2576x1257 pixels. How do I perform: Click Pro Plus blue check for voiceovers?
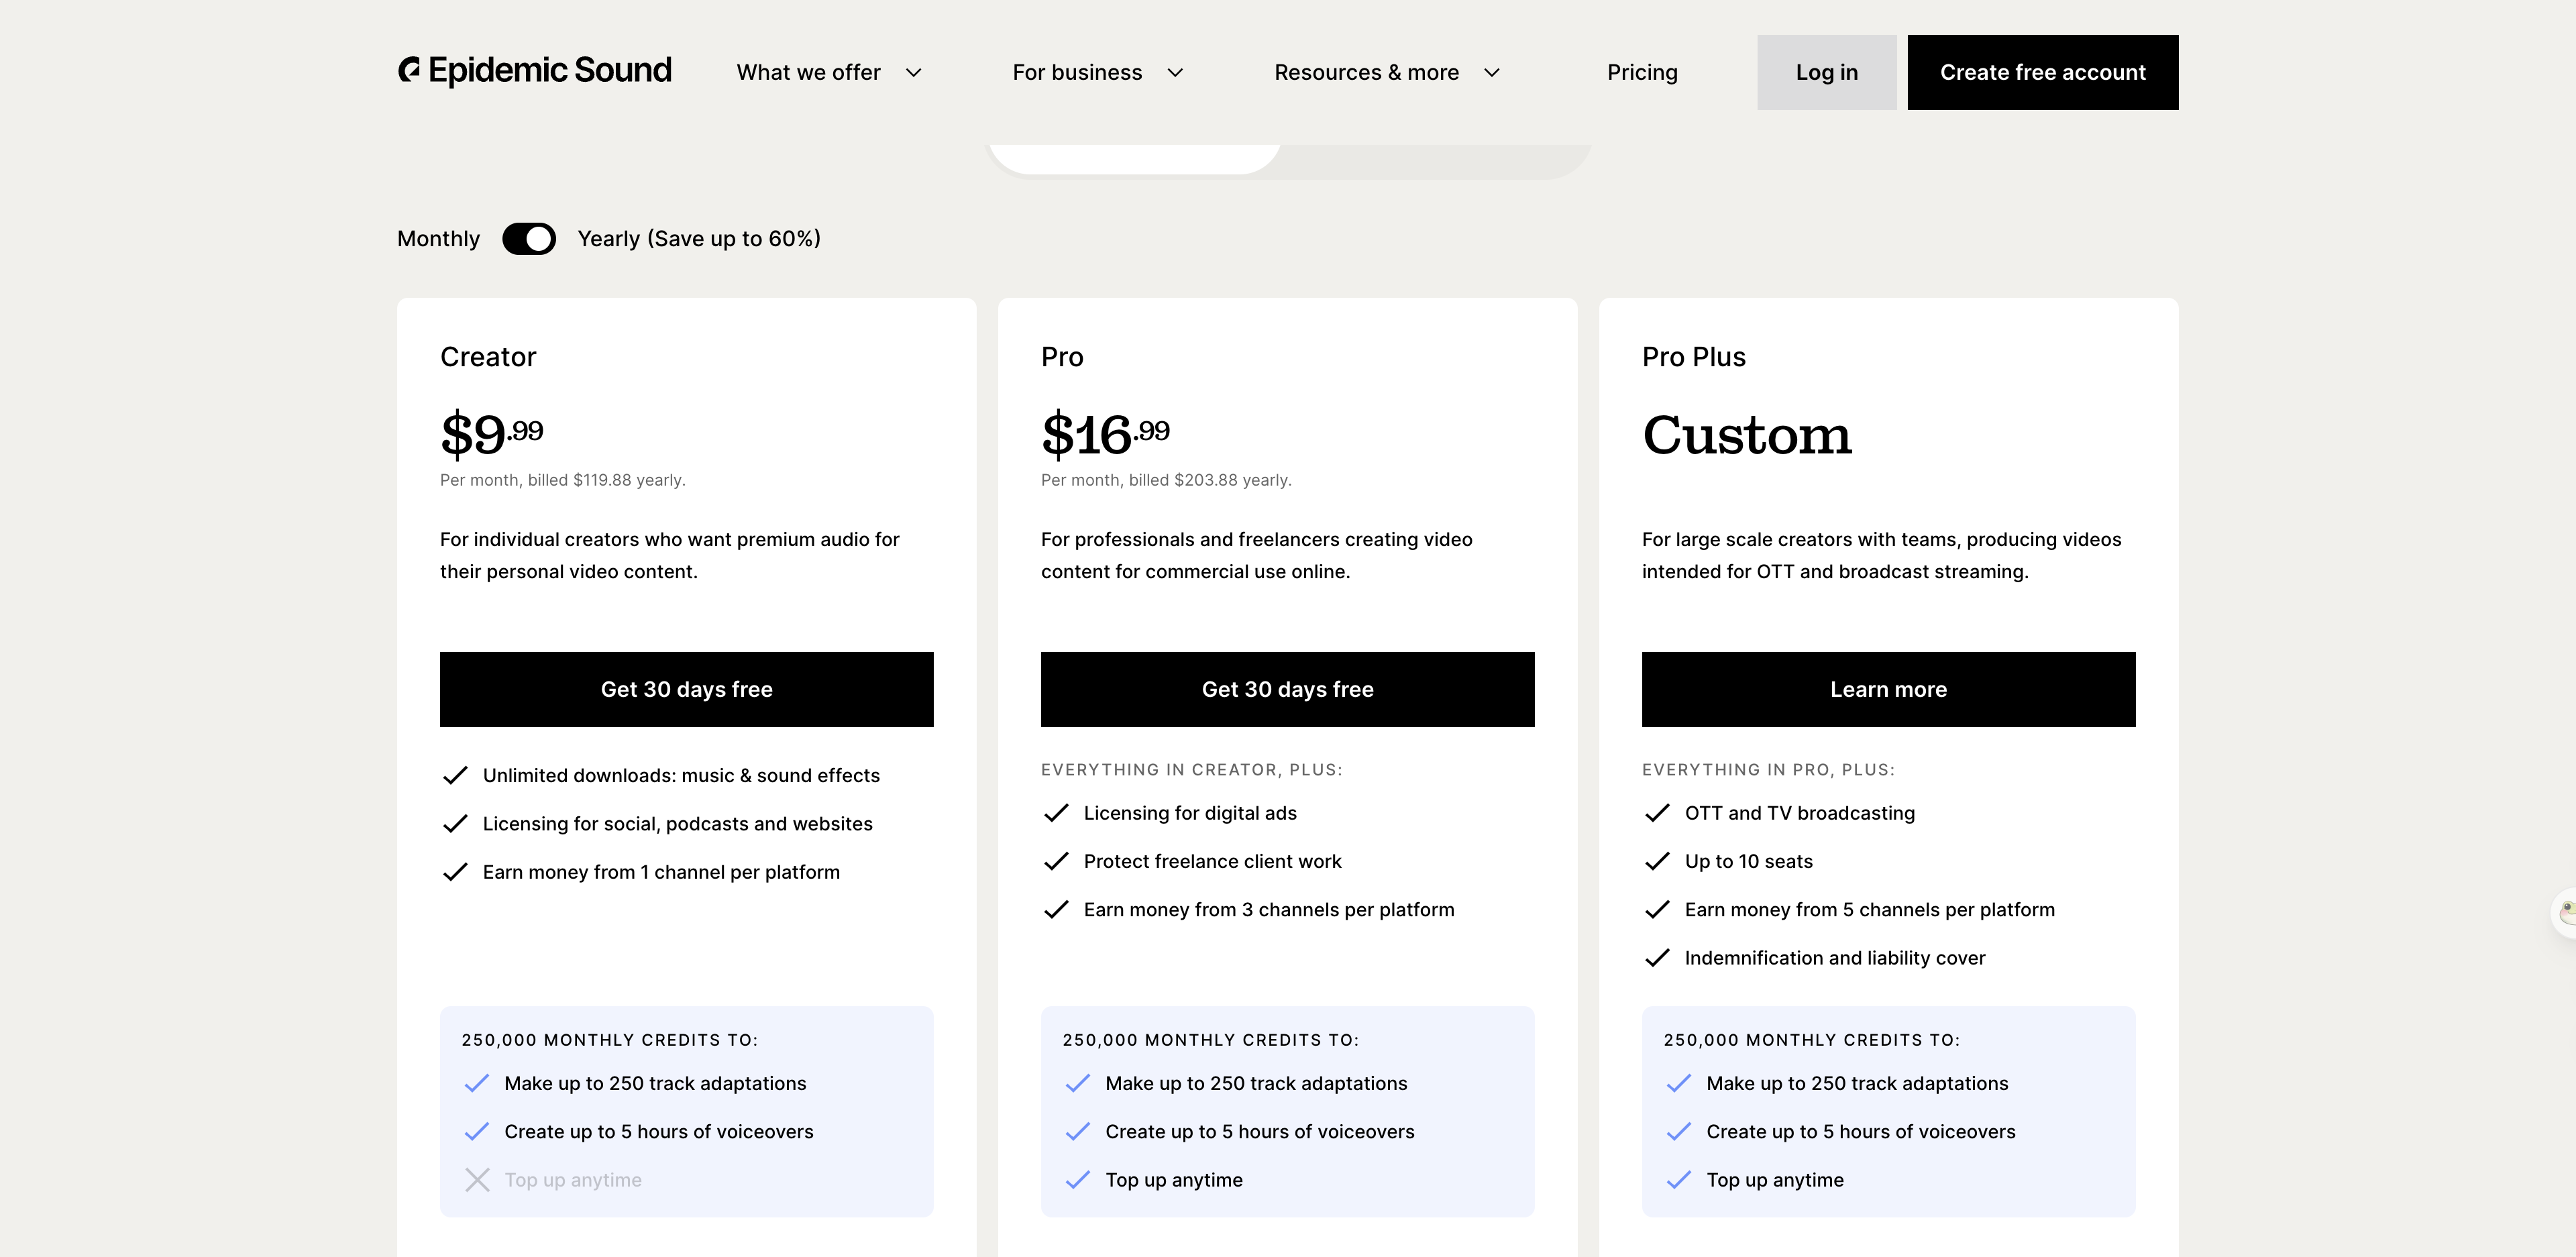pos(1679,1131)
